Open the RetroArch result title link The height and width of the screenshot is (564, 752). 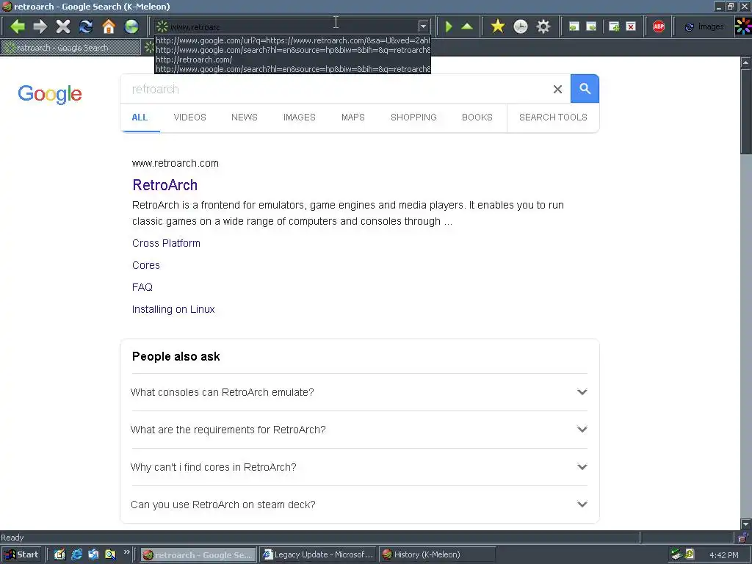tap(165, 185)
